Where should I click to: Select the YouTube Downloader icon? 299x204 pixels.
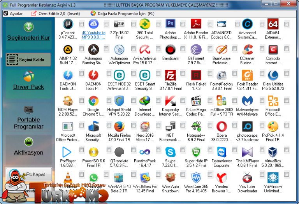[247, 178]
